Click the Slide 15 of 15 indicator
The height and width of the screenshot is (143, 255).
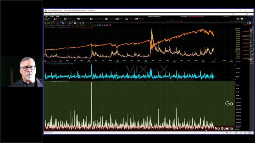coord(49,133)
